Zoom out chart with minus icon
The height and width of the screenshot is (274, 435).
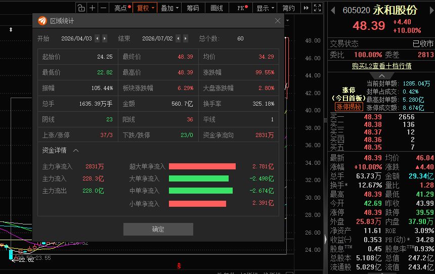point(103,8)
